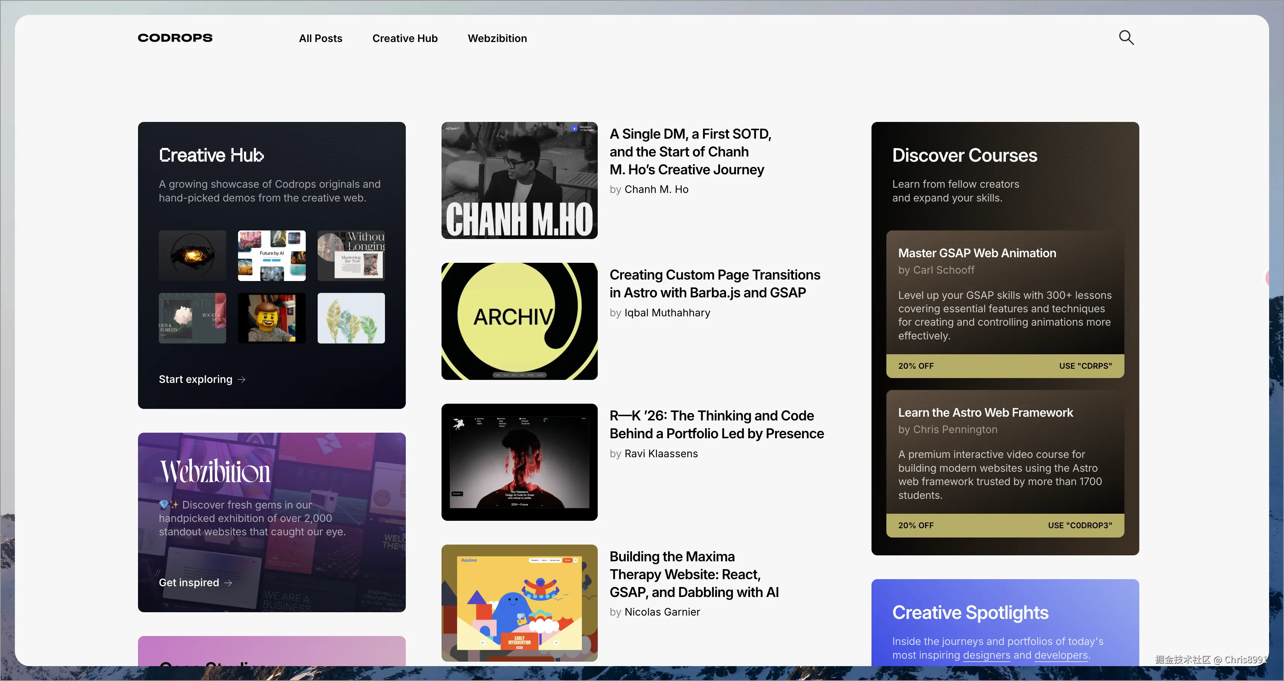Follow the designers link in Creative Spotlights

tap(986, 655)
